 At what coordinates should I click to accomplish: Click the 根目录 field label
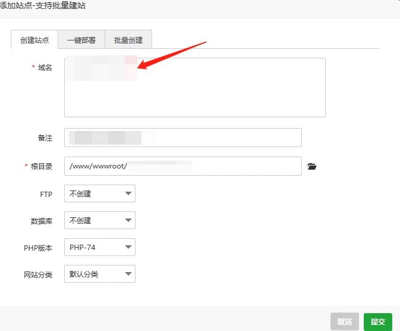coord(42,167)
